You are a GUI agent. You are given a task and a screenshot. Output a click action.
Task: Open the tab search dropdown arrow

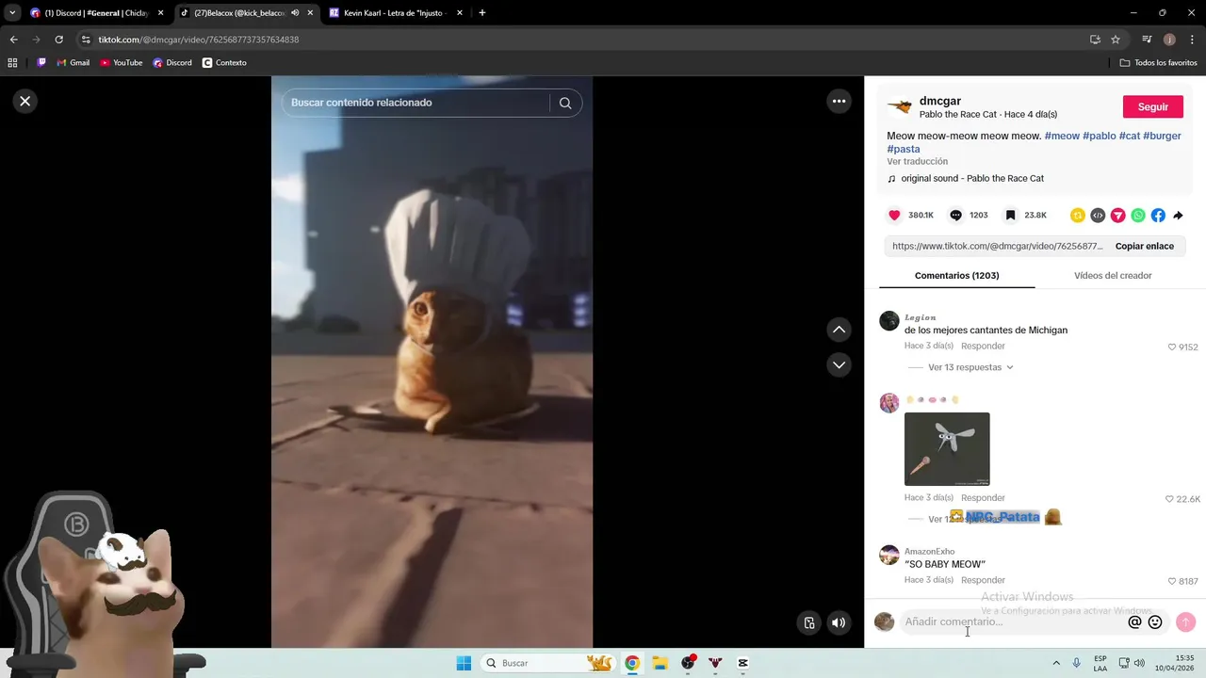12,13
